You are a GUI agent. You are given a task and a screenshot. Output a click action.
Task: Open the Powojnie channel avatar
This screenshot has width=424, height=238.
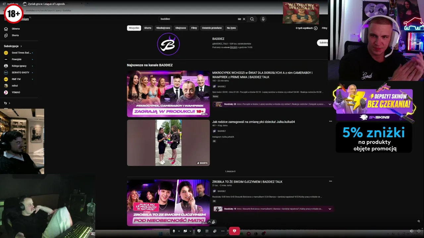(6, 59)
